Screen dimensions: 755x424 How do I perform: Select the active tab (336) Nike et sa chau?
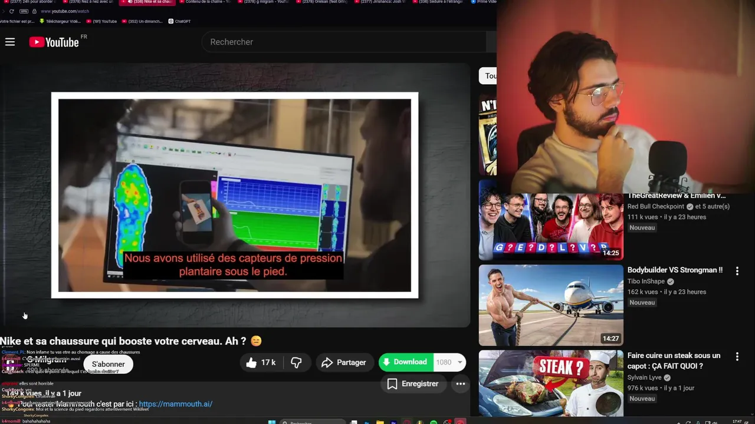(147, 2)
